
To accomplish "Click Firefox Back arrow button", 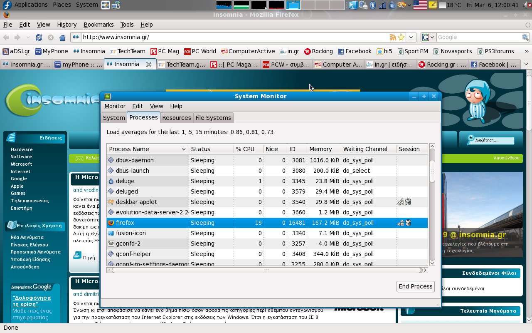I will coord(7,37).
